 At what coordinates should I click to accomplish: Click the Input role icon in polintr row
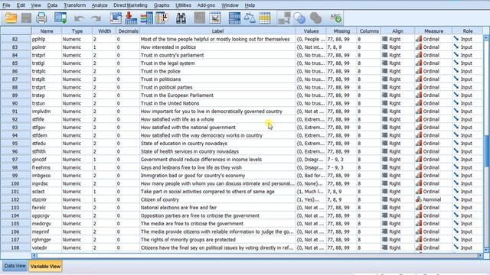[456, 47]
